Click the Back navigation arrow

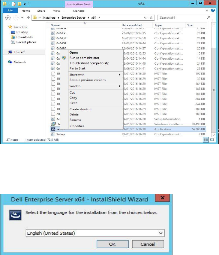8,18
